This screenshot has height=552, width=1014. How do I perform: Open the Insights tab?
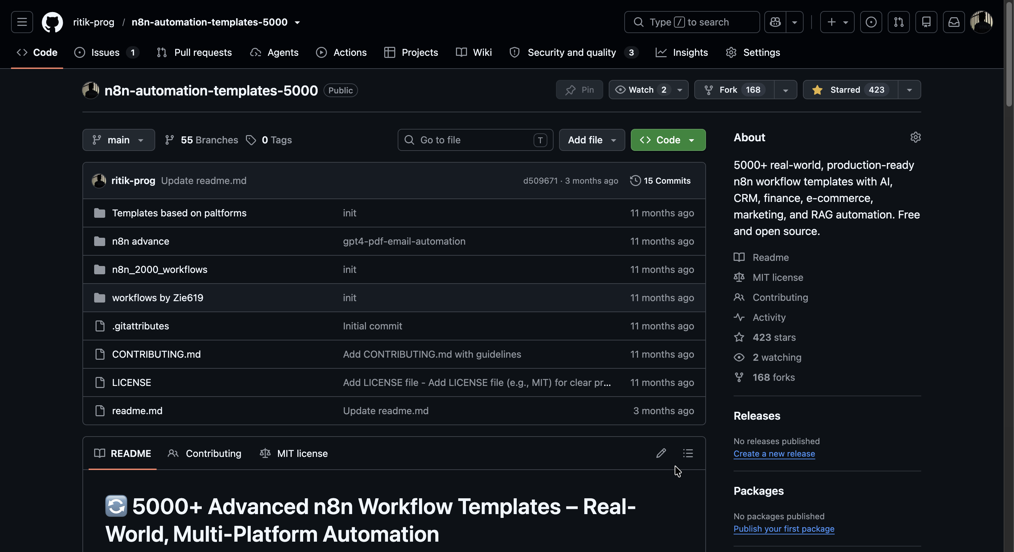(x=682, y=52)
